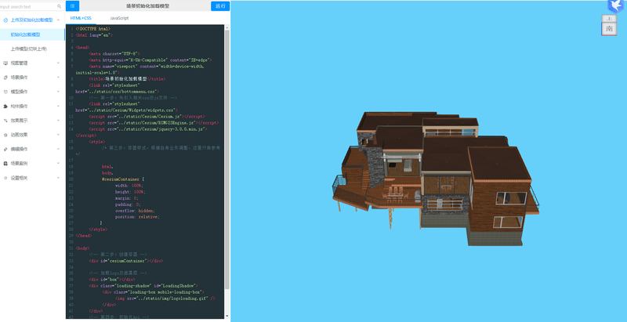This screenshot has width=627, height=322.
Task: Switch to the JavaScript tab
Action: point(119,18)
